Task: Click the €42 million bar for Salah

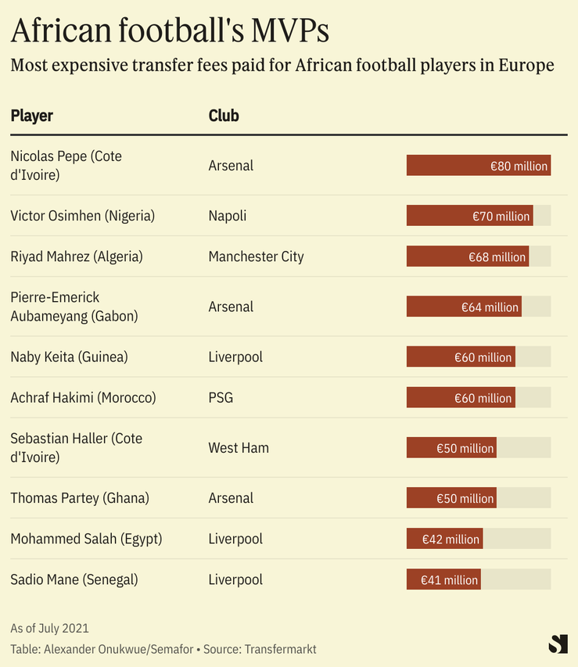Action: [444, 539]
